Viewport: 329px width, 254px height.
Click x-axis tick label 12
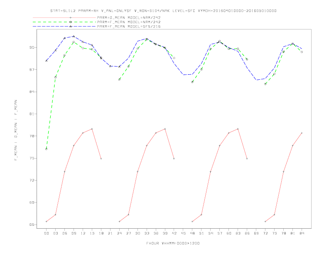tap(83, 233)
